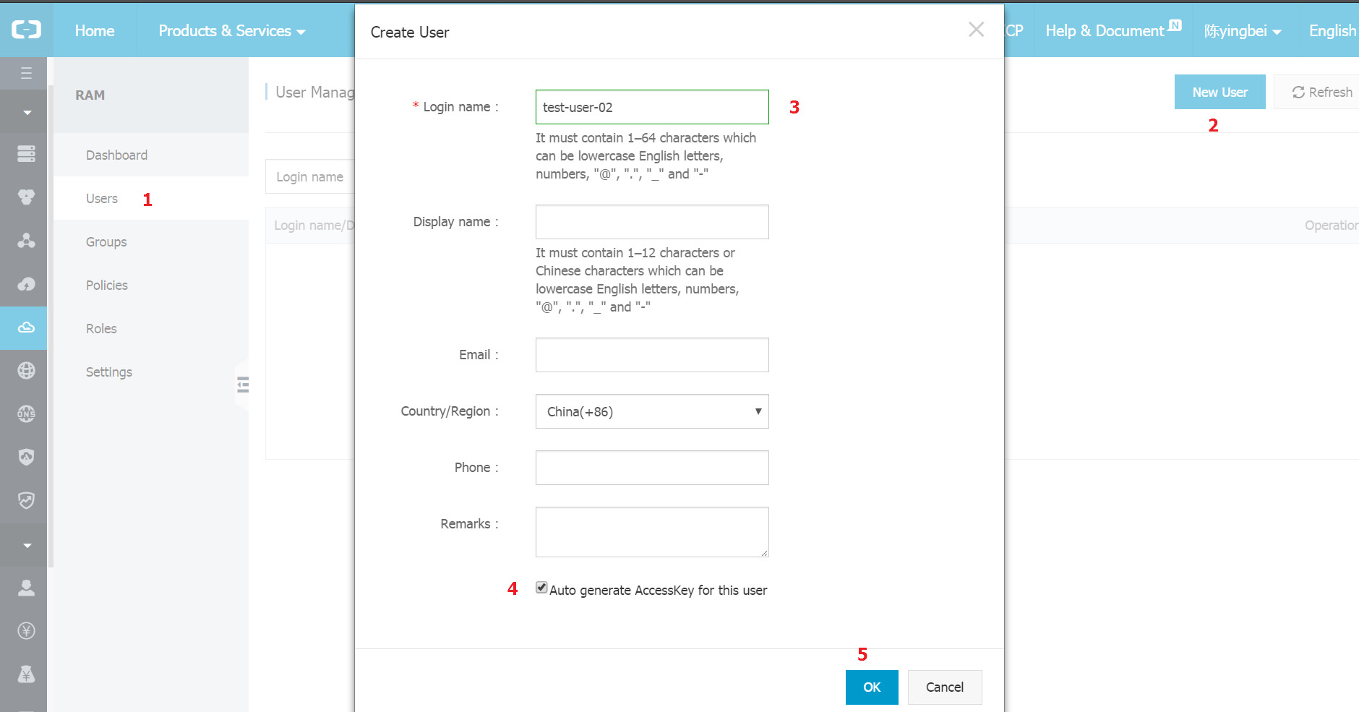
Task: Open Help & Document menu
Action: coord(1113,30)
